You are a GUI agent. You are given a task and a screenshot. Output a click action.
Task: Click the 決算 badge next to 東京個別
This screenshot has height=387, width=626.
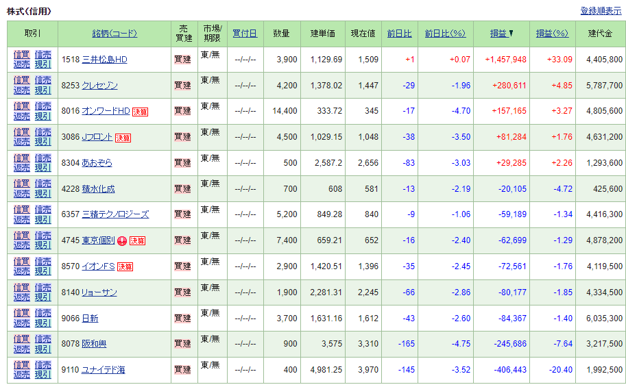tap(137, 241)
